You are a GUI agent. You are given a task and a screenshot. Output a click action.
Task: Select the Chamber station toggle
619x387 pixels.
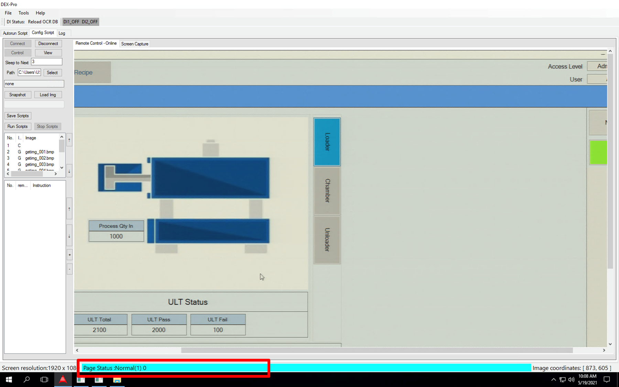point(327,191)
